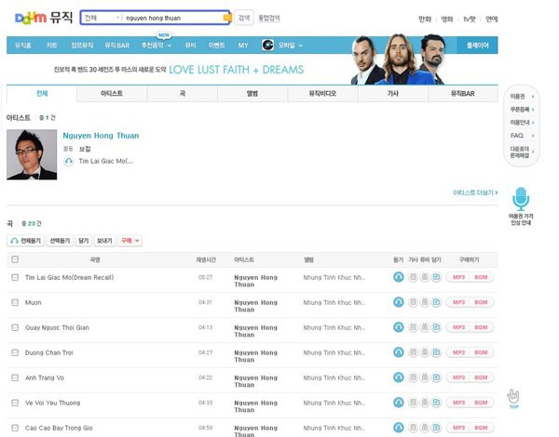Viewport: 559px width, 437px height.
Task: Play the song Muon
Action: tap(398, 302)
